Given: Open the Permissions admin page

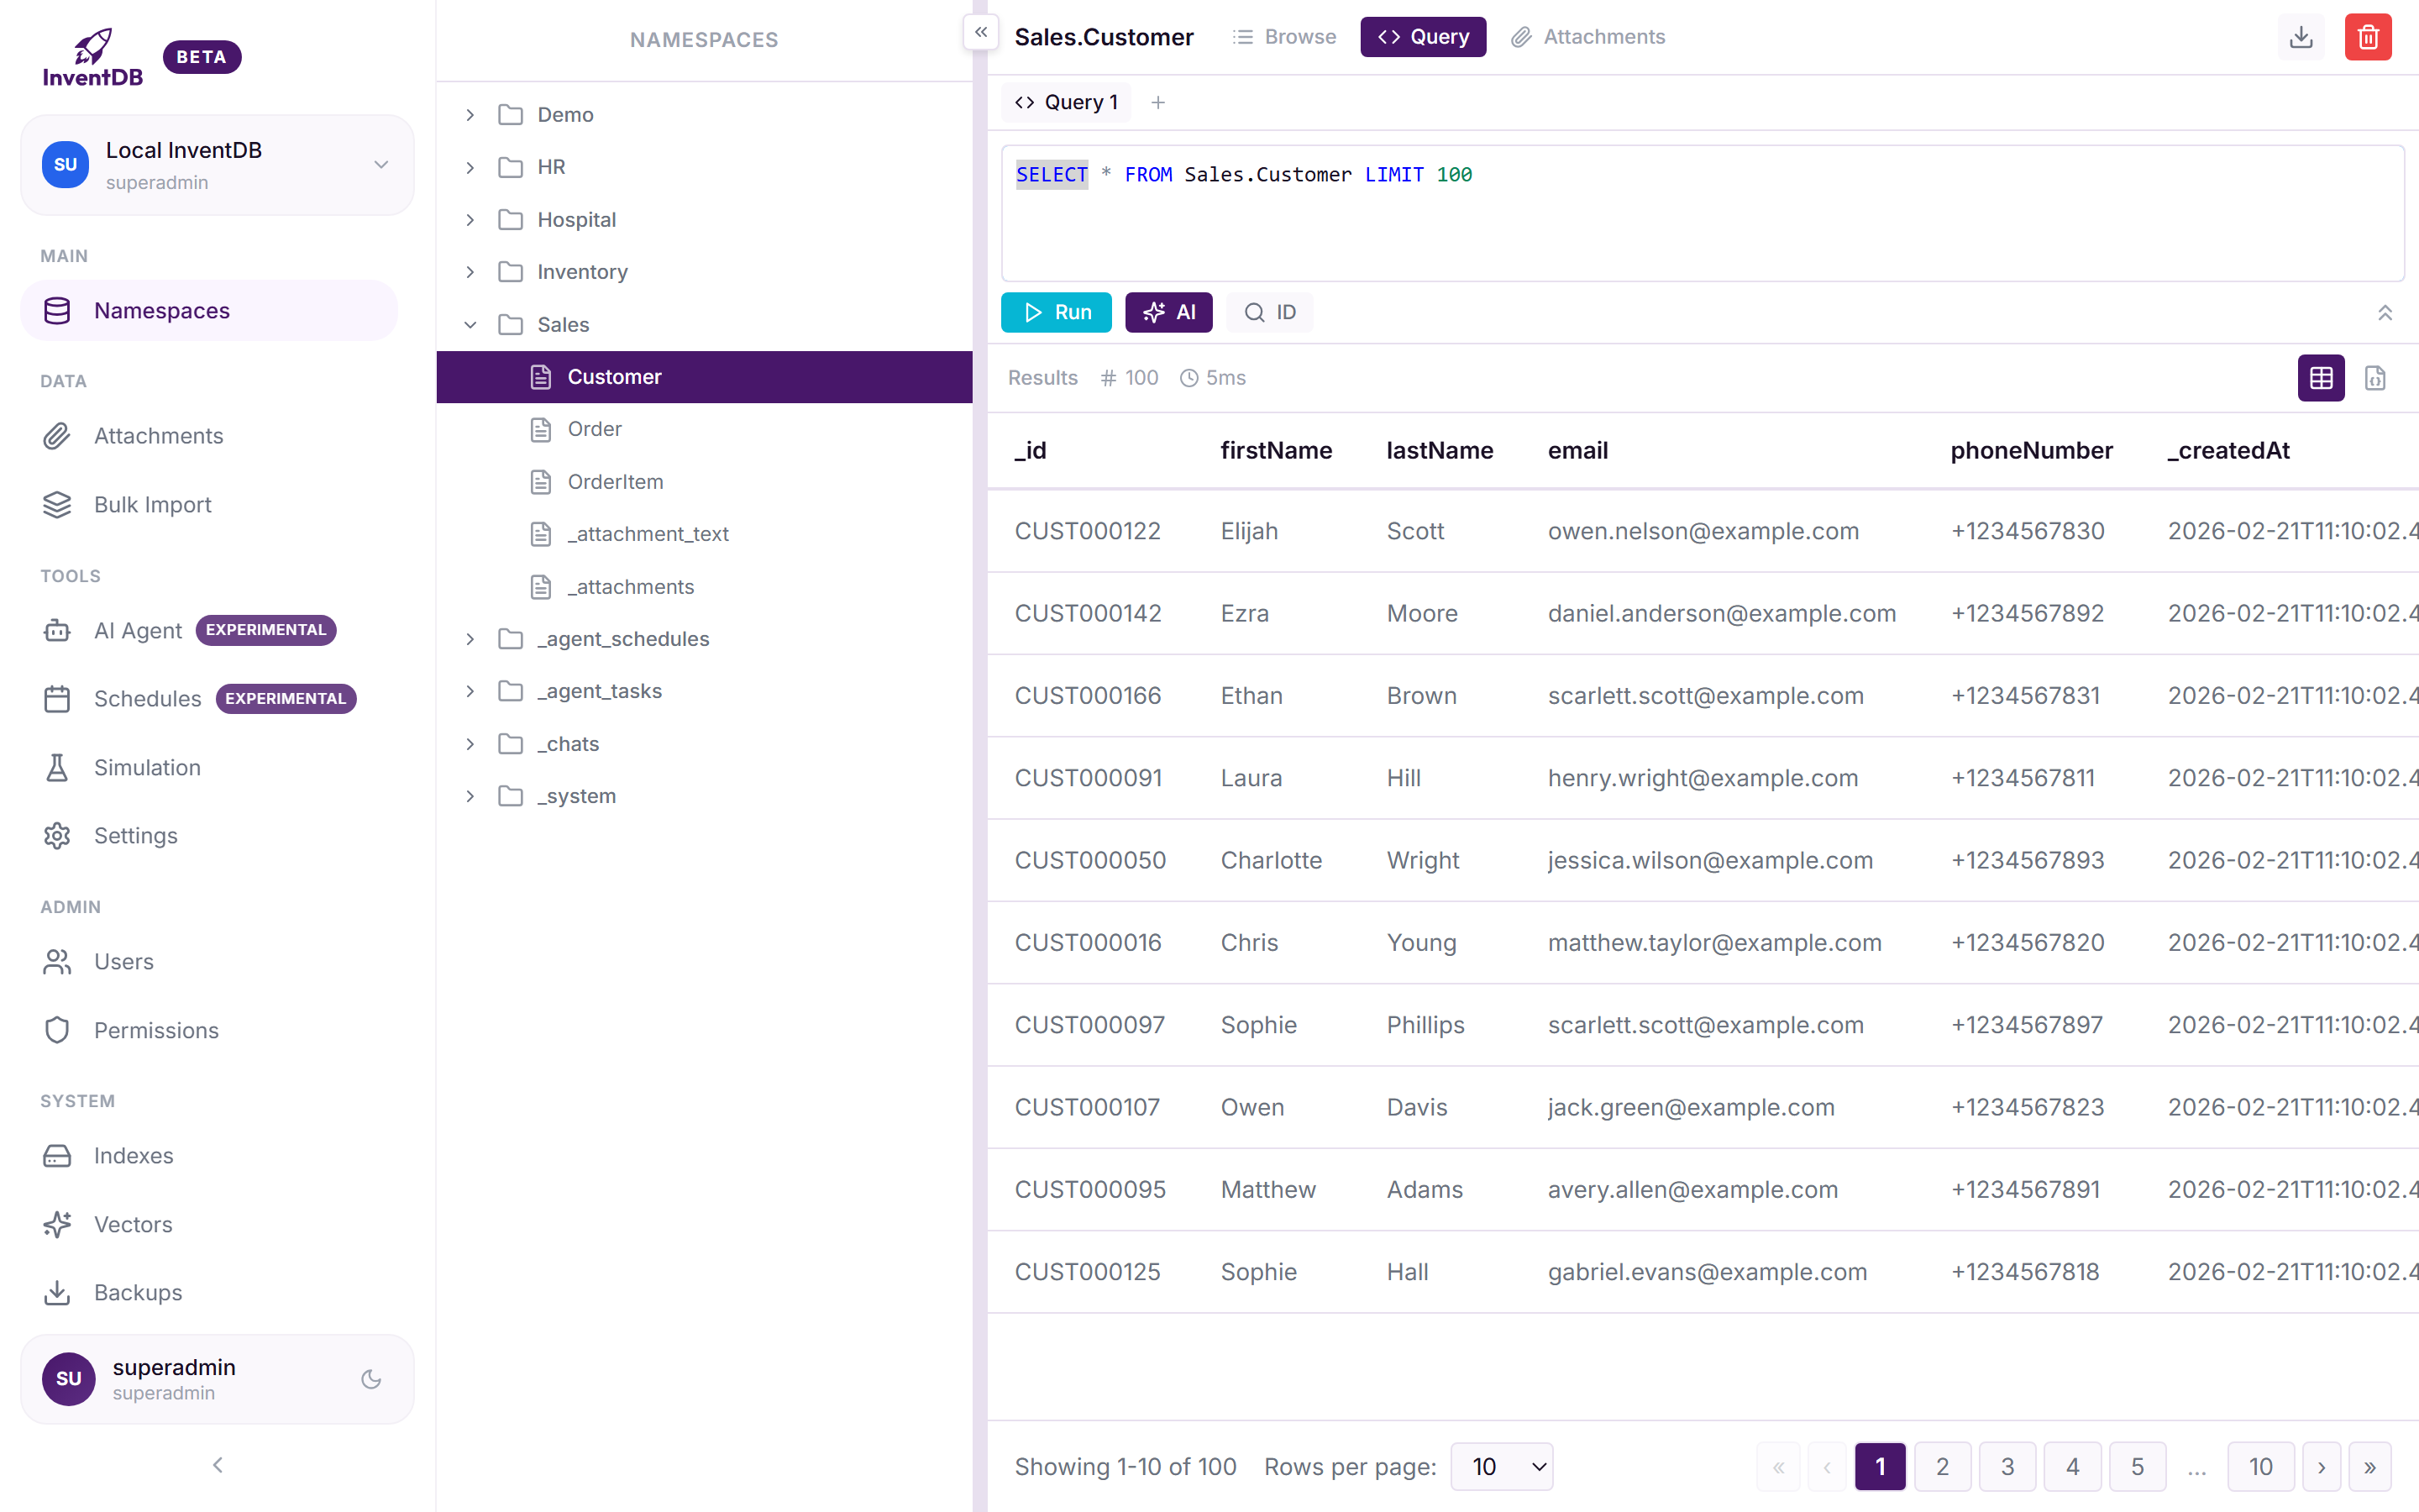Looking at the screenshot, I should 156,1030.
